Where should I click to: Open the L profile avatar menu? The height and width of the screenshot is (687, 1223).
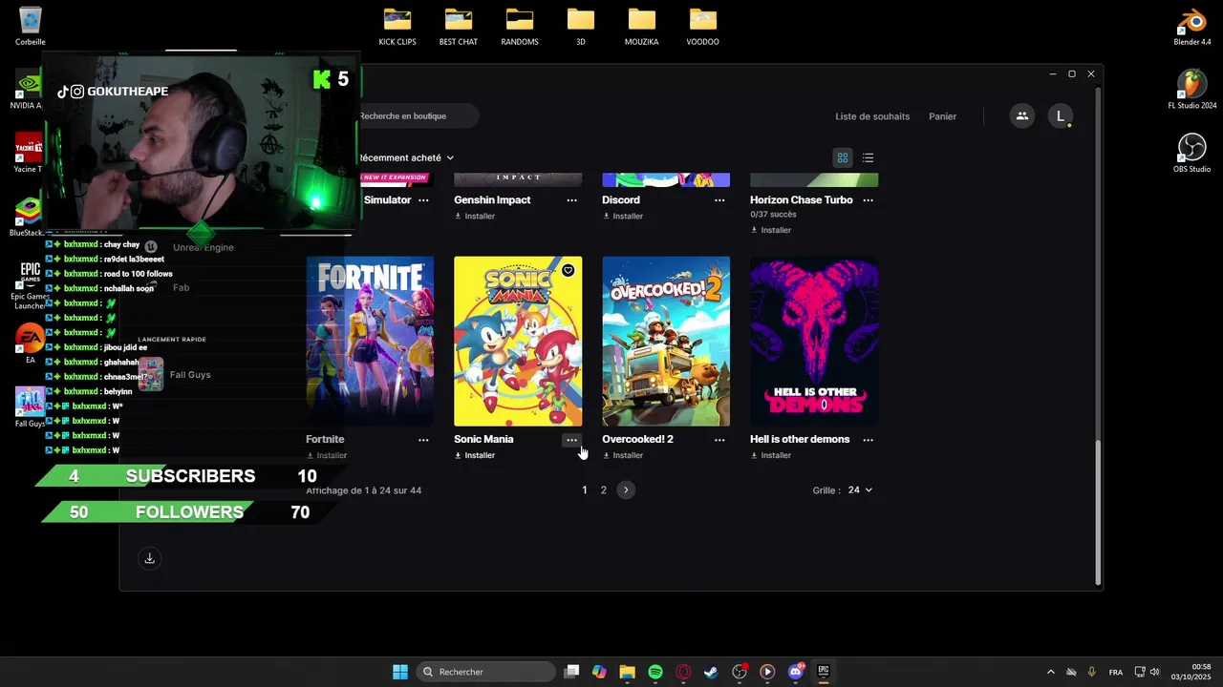tap(1060, 116)
